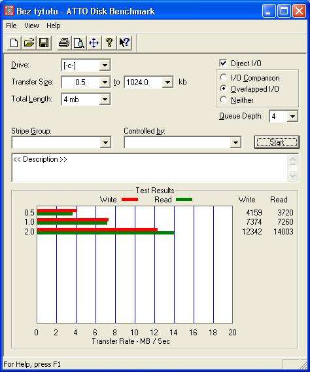Open Print Preview from the toolbar

coord(79,43)
